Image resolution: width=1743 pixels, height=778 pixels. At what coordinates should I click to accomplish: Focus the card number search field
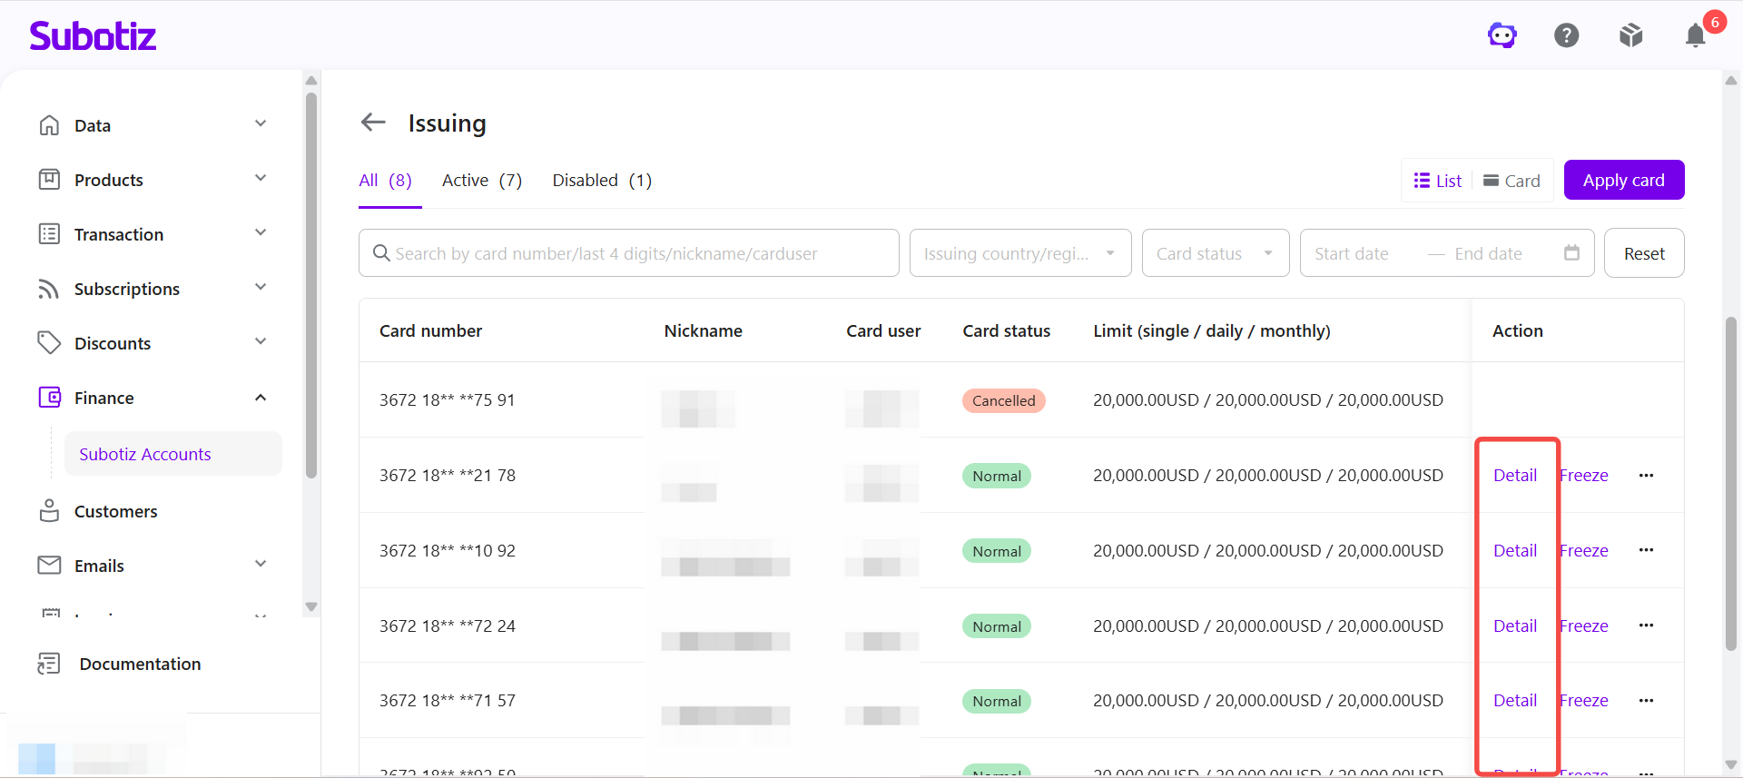[628, 253]
